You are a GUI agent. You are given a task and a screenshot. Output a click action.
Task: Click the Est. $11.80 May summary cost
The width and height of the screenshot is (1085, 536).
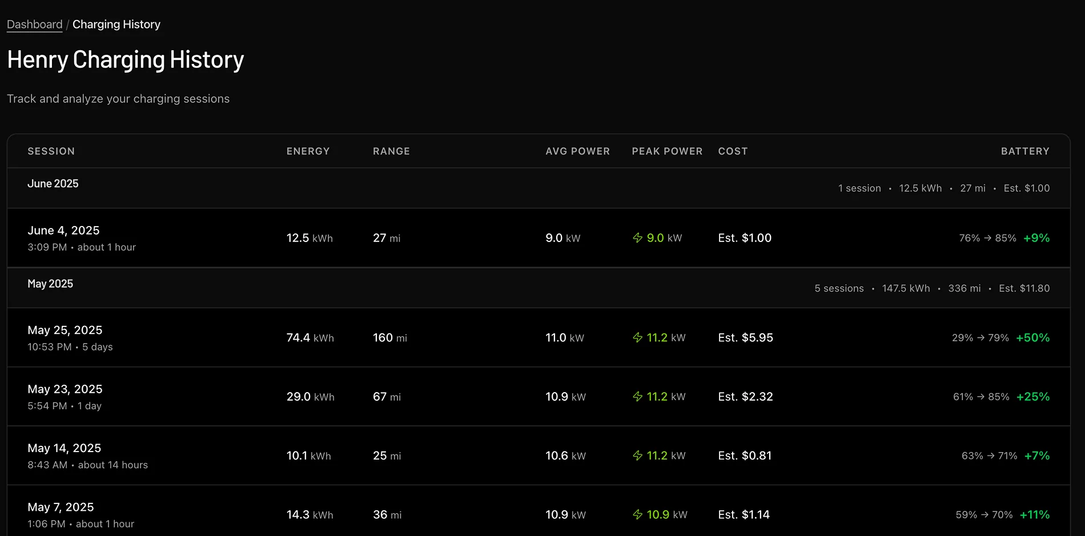pyautogui.click(x=1024, y=288)
